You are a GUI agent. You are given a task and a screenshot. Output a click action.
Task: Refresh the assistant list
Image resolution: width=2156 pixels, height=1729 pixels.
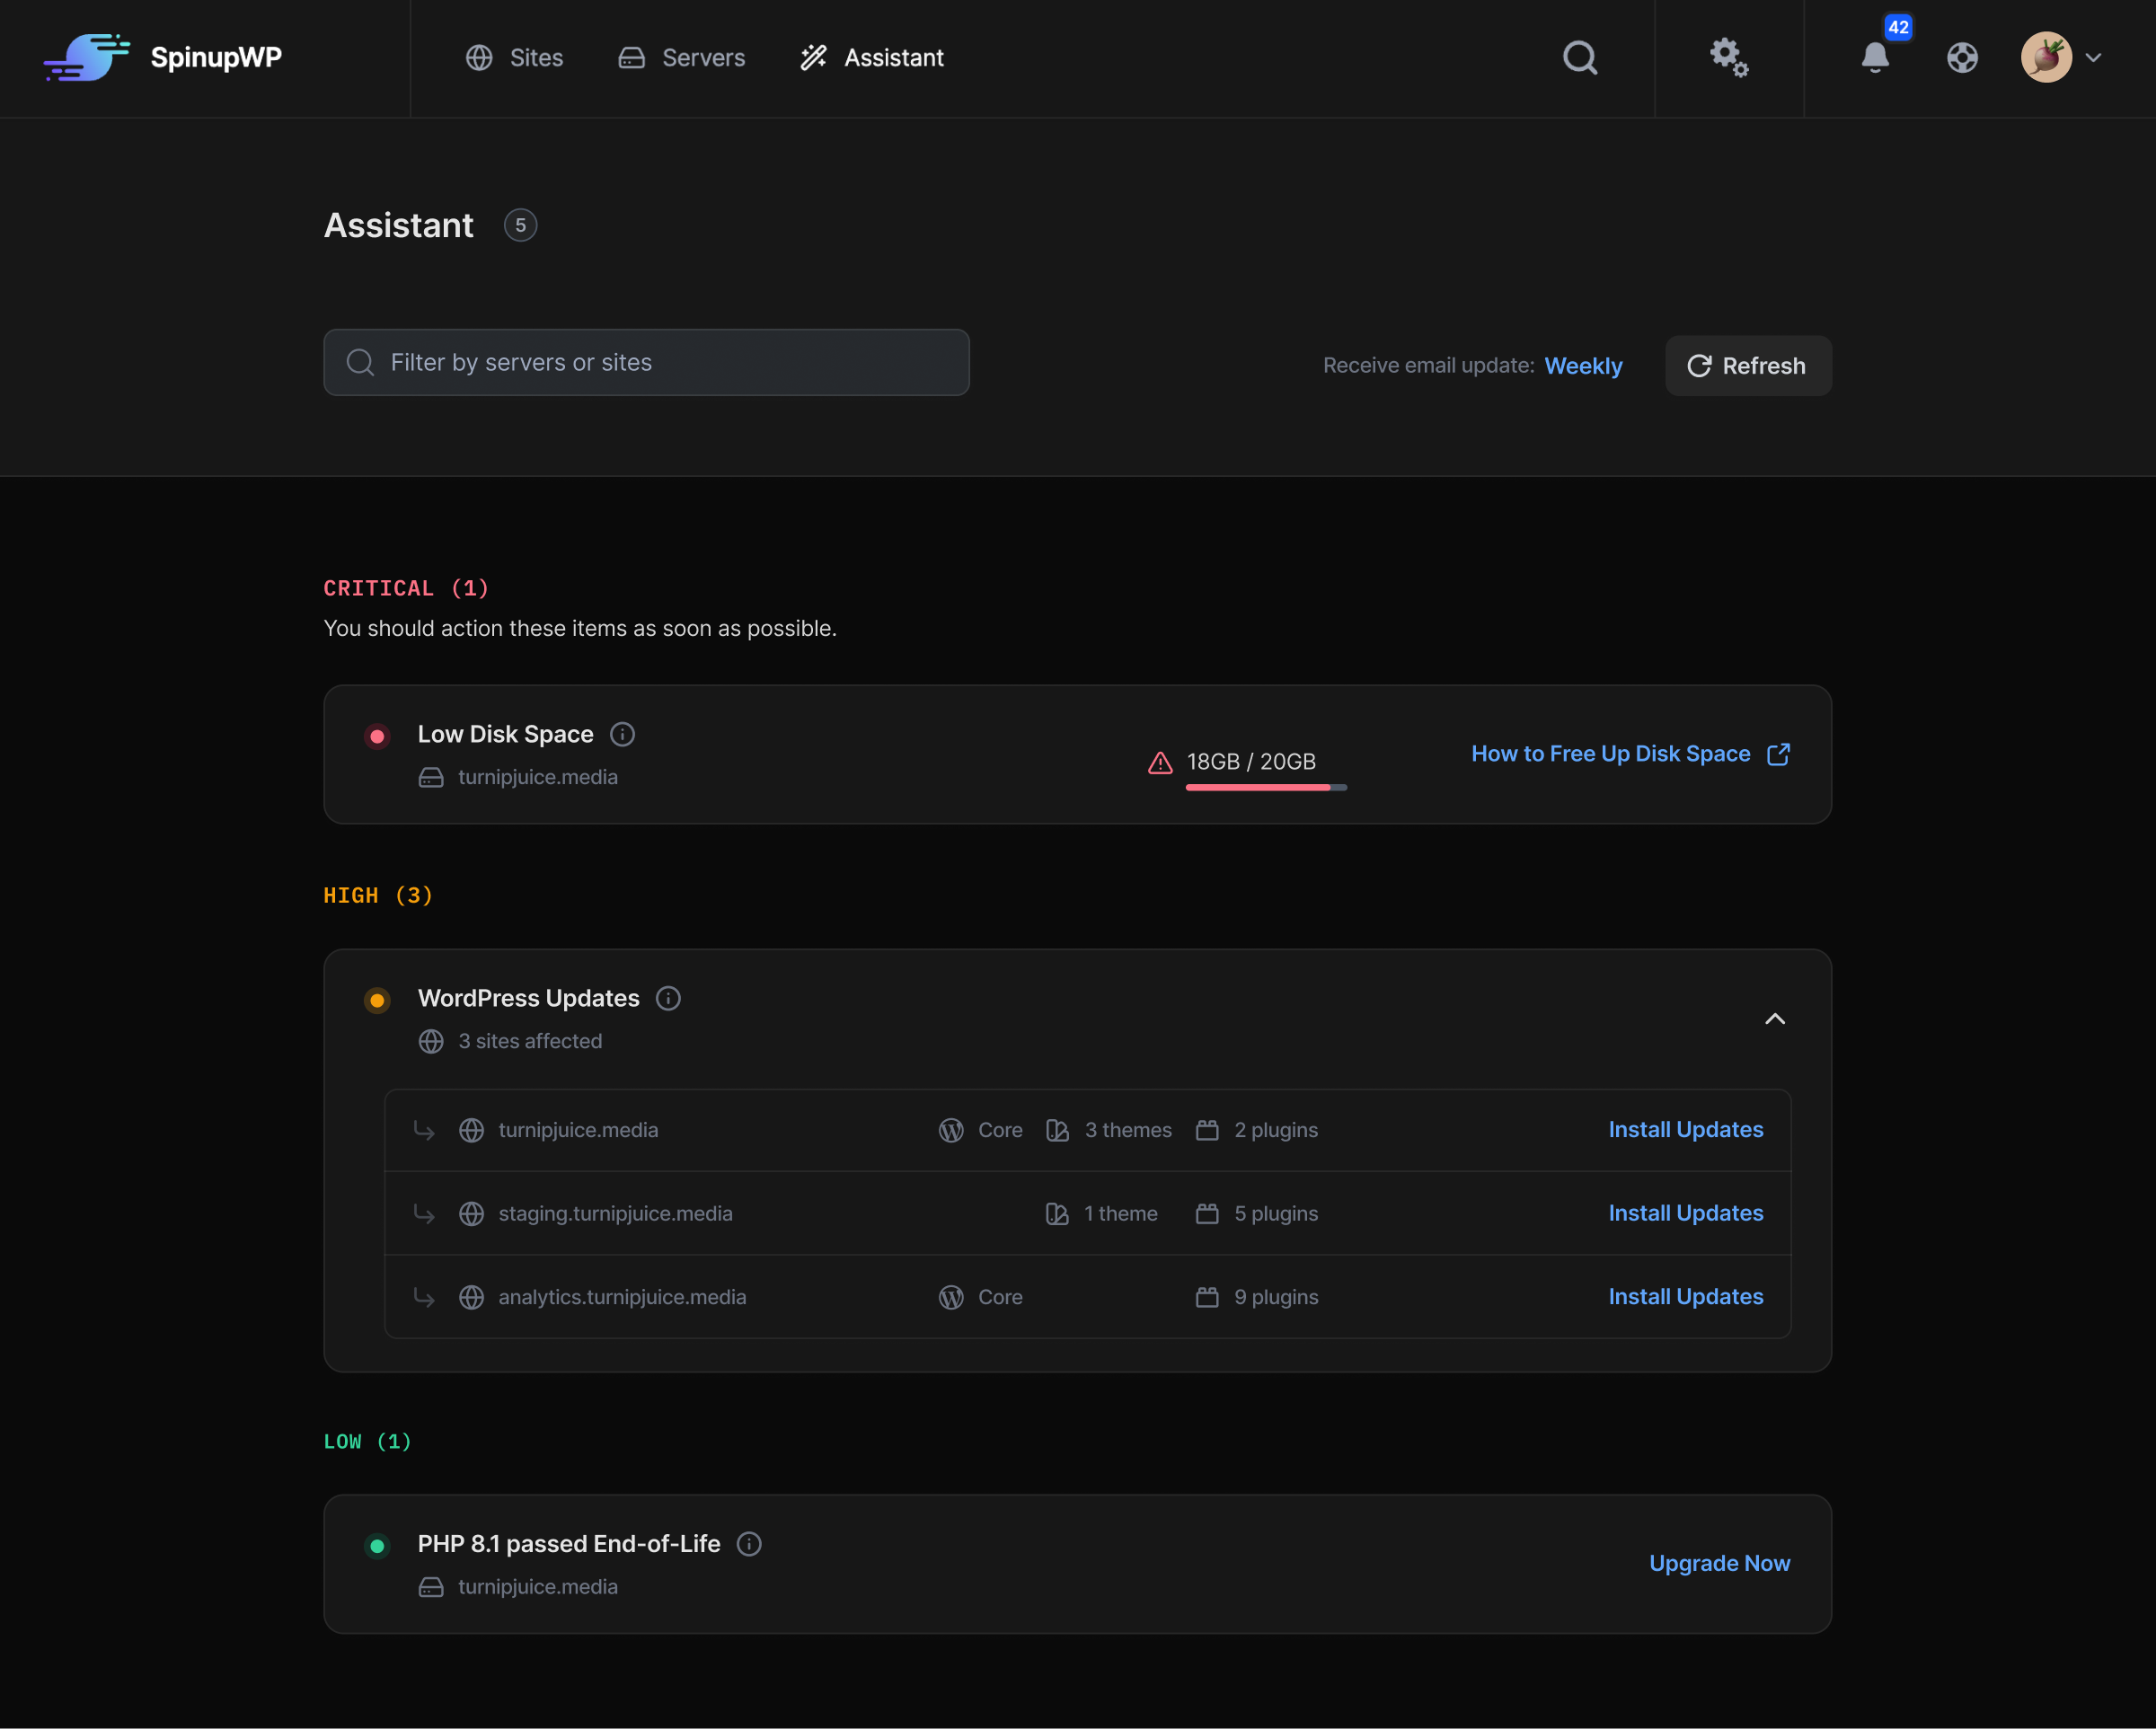coord(1748,366)
